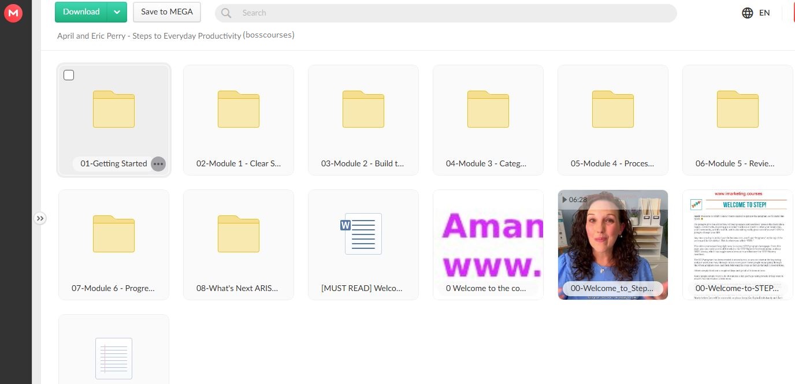Open the 06-Module 5 folder icon
The image size is (795, 384).
(737, 110)
